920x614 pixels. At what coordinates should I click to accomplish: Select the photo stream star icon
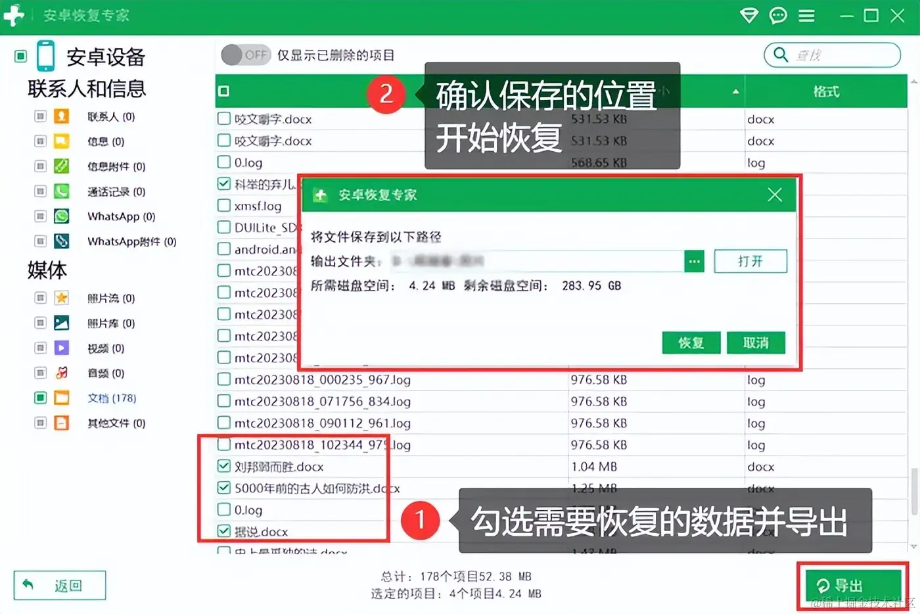pos(61,298)
